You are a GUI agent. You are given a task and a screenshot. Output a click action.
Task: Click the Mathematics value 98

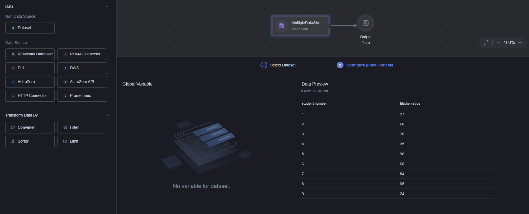point(402,154)
